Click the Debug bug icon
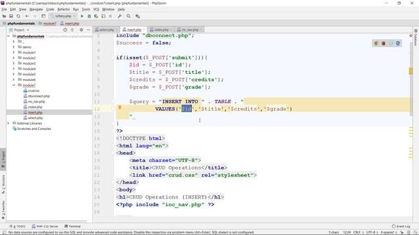This screenshot has width=419, height=235. pyautogui.click(x=89, y=16)
